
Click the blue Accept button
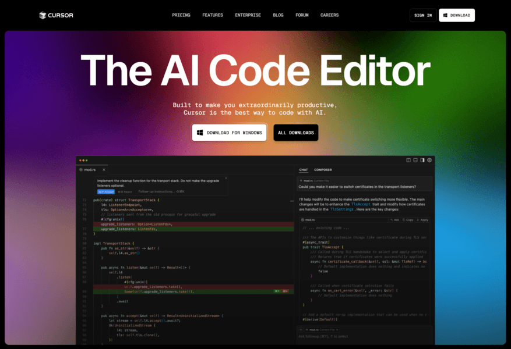click(x=106, y=191)
